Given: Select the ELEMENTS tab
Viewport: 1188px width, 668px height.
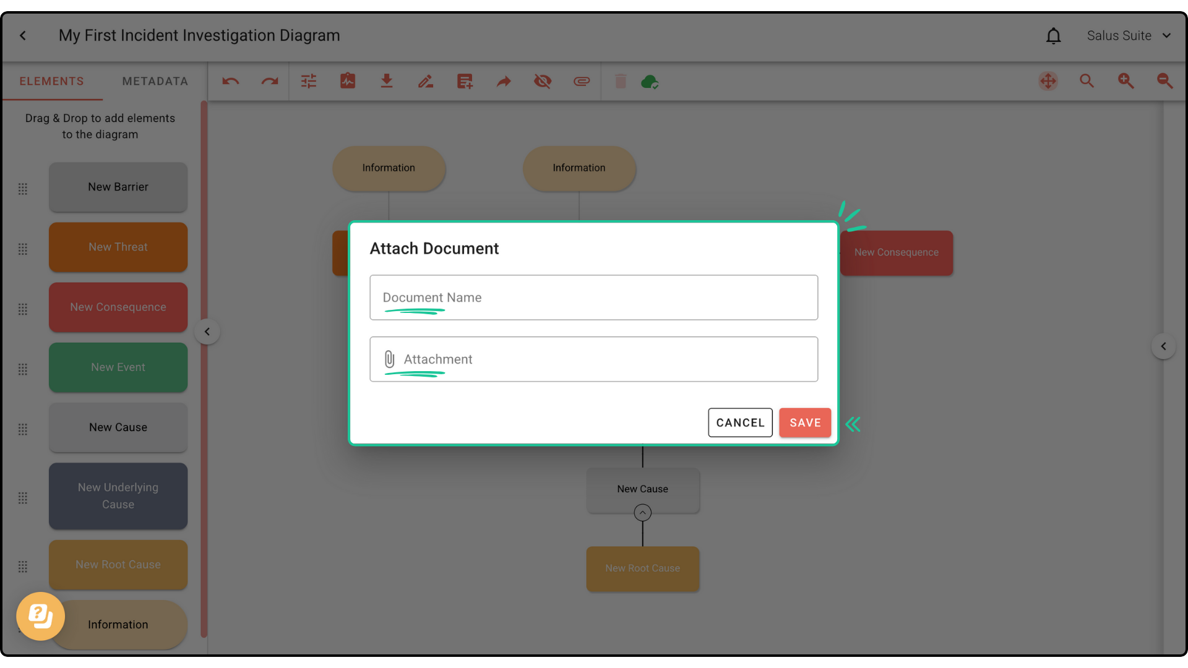Looking at the screenshot, I should 52,81.
